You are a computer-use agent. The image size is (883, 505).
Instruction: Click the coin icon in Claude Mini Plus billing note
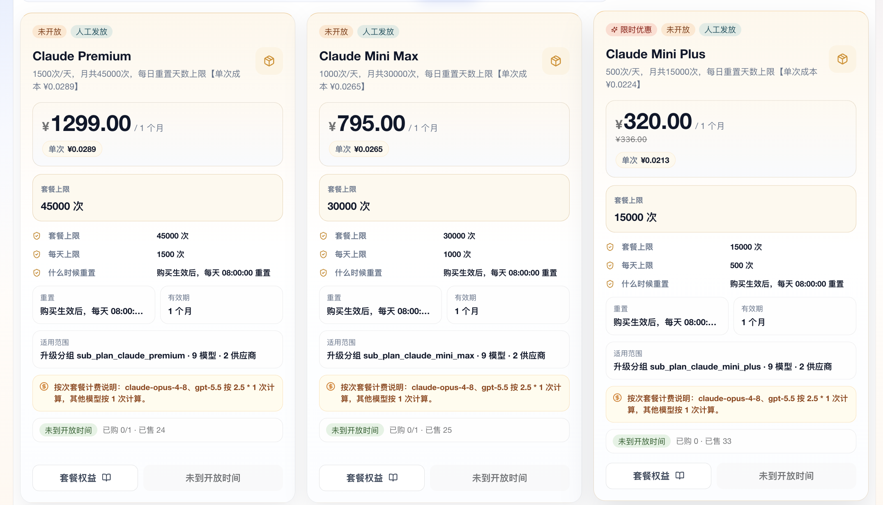[617, 397]
